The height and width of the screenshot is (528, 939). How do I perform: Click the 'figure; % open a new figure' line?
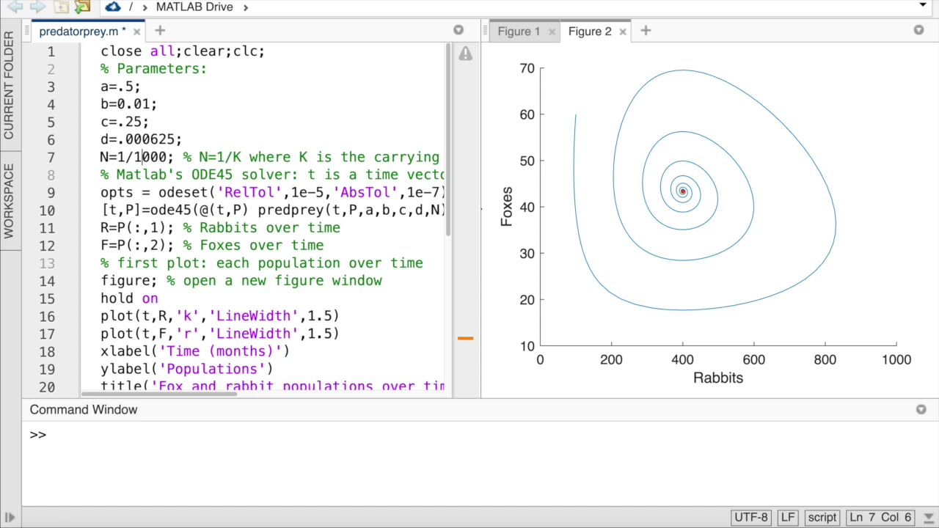tap(241, 280)
